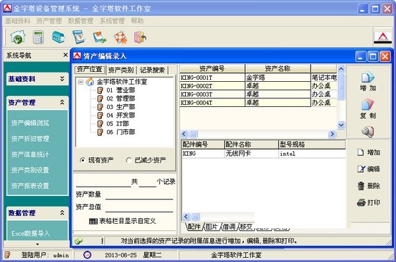Image resolution: width=396 pixels, height=262 pixels.
Task: Close the 系统导航 panel
Action: (x=65, y=55)
